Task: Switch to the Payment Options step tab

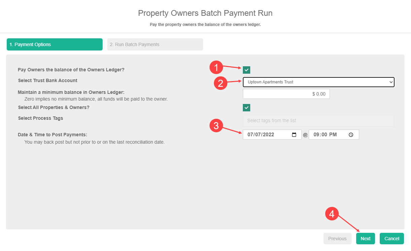Action: coord(54,44)
